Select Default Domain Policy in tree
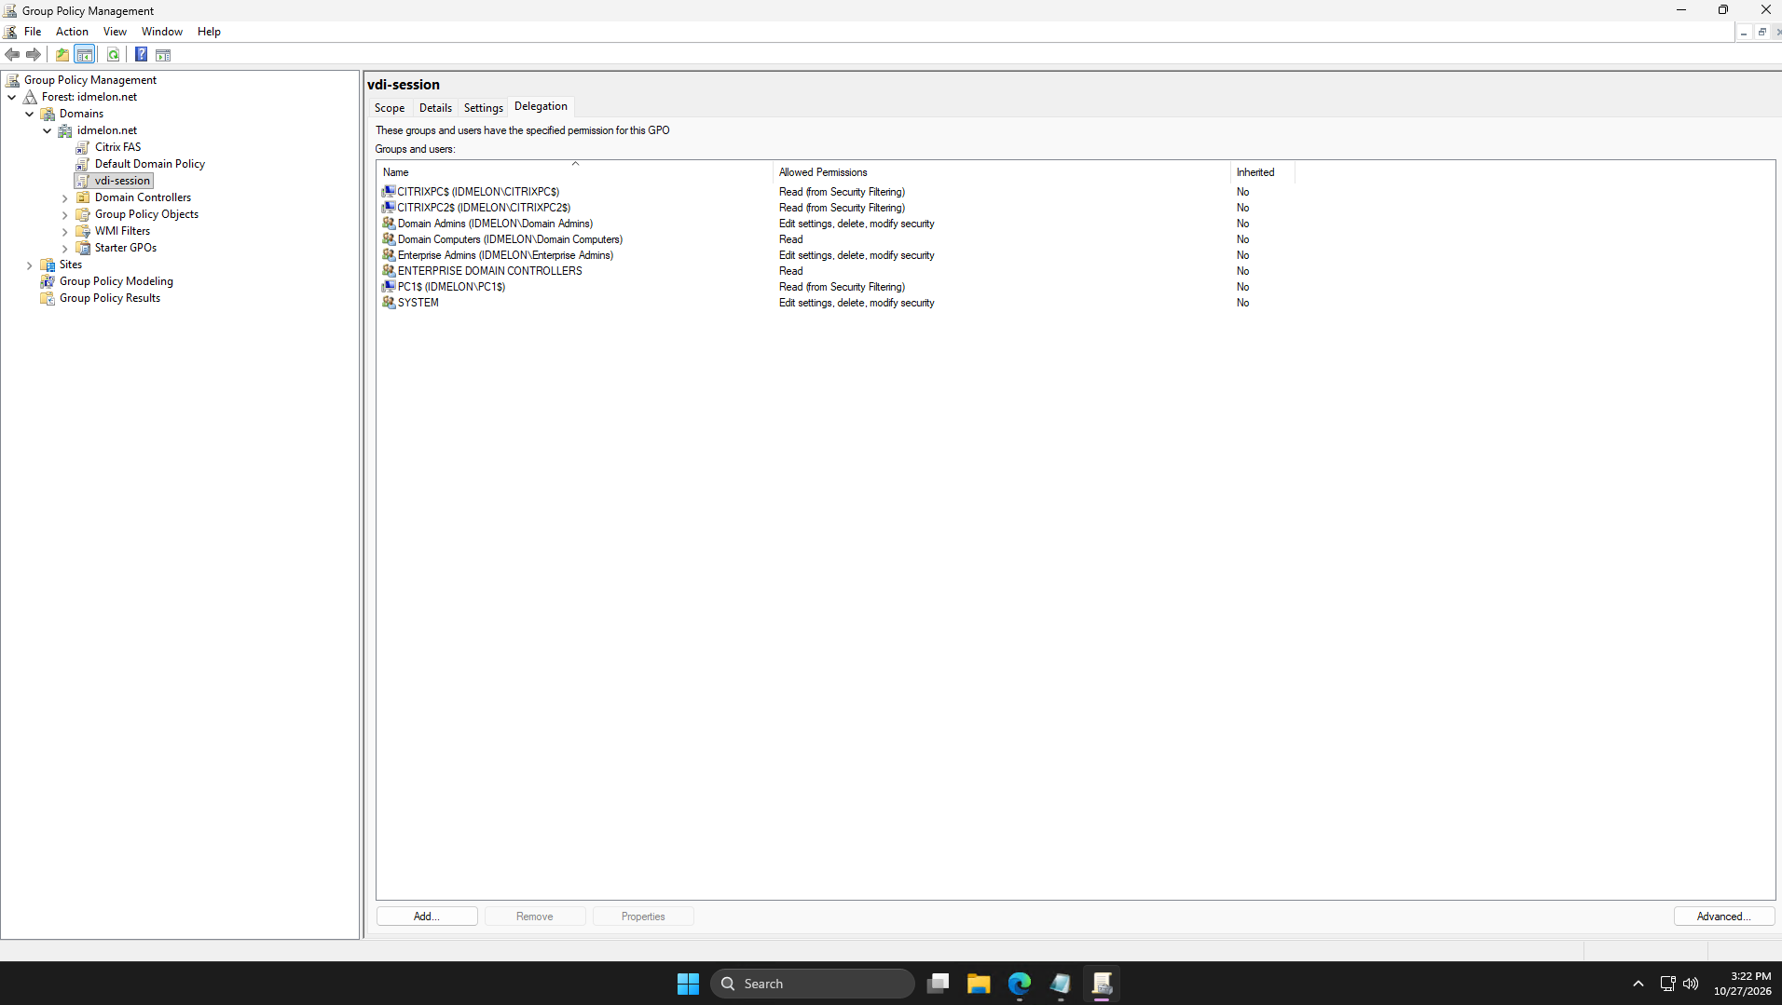This screenshot has width=1782, height=1005. click(x=149, y=164)
